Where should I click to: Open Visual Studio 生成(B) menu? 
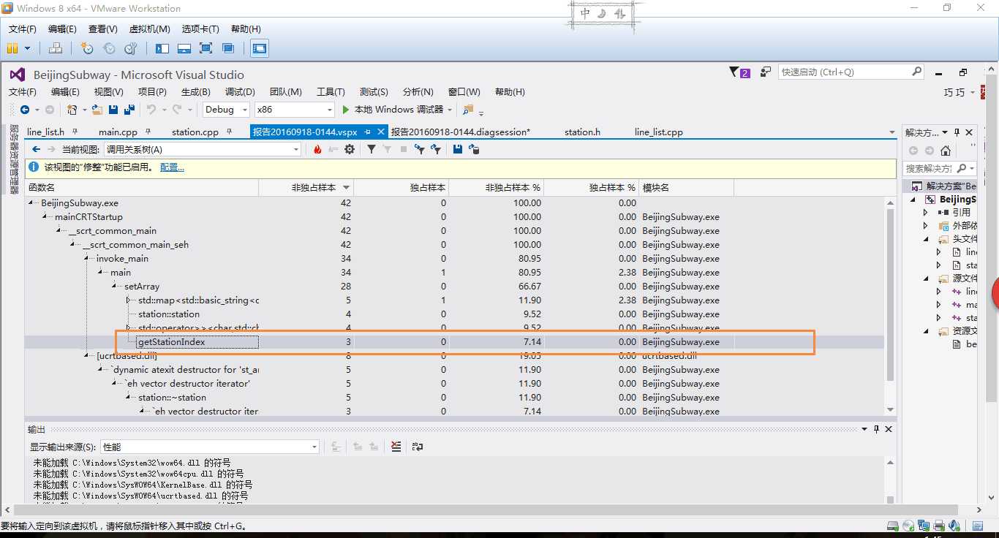click(195, 92)
